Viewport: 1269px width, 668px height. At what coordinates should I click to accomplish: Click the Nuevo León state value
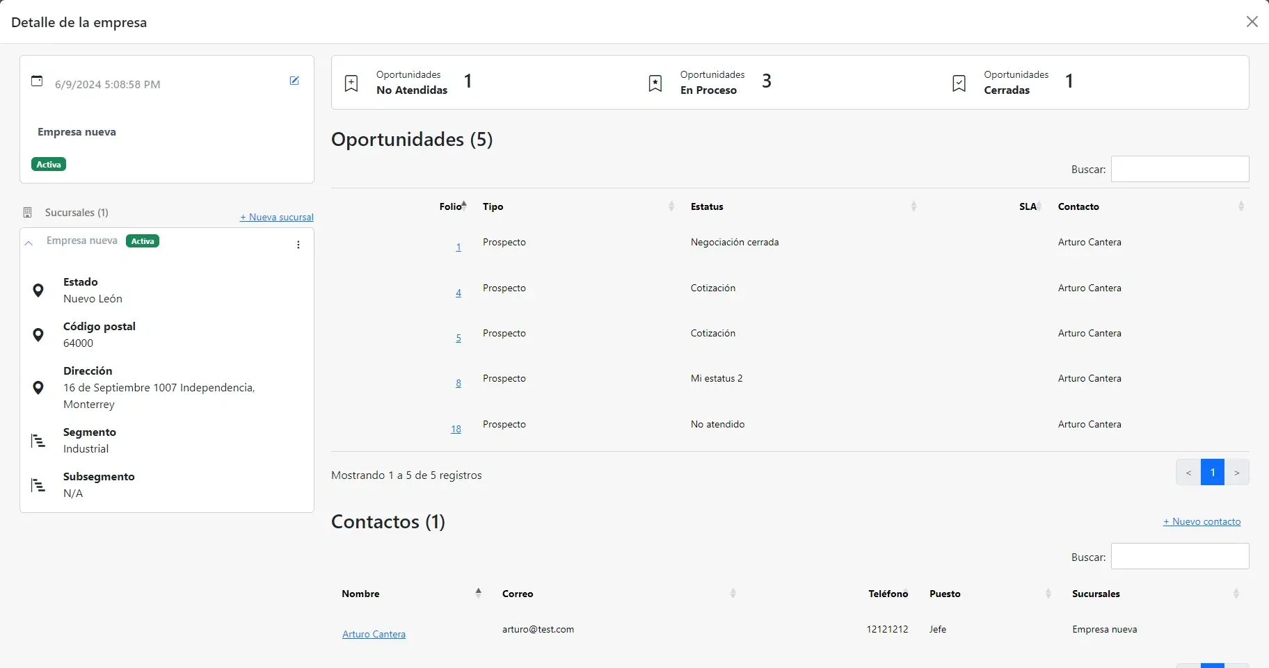point(93,298)
